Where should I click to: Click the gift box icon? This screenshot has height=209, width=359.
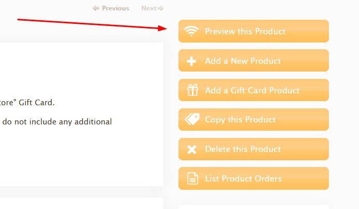(192, 90)
